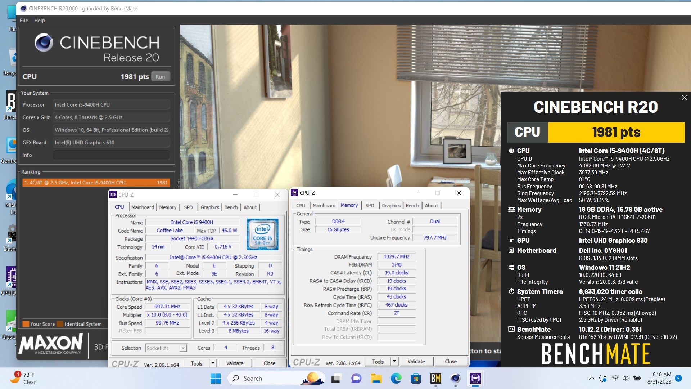
Task: Open Wi-Fi network tray icon
Action: [615, 378]
